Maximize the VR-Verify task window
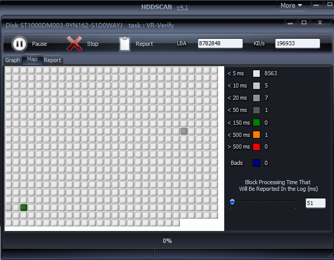 304,23
